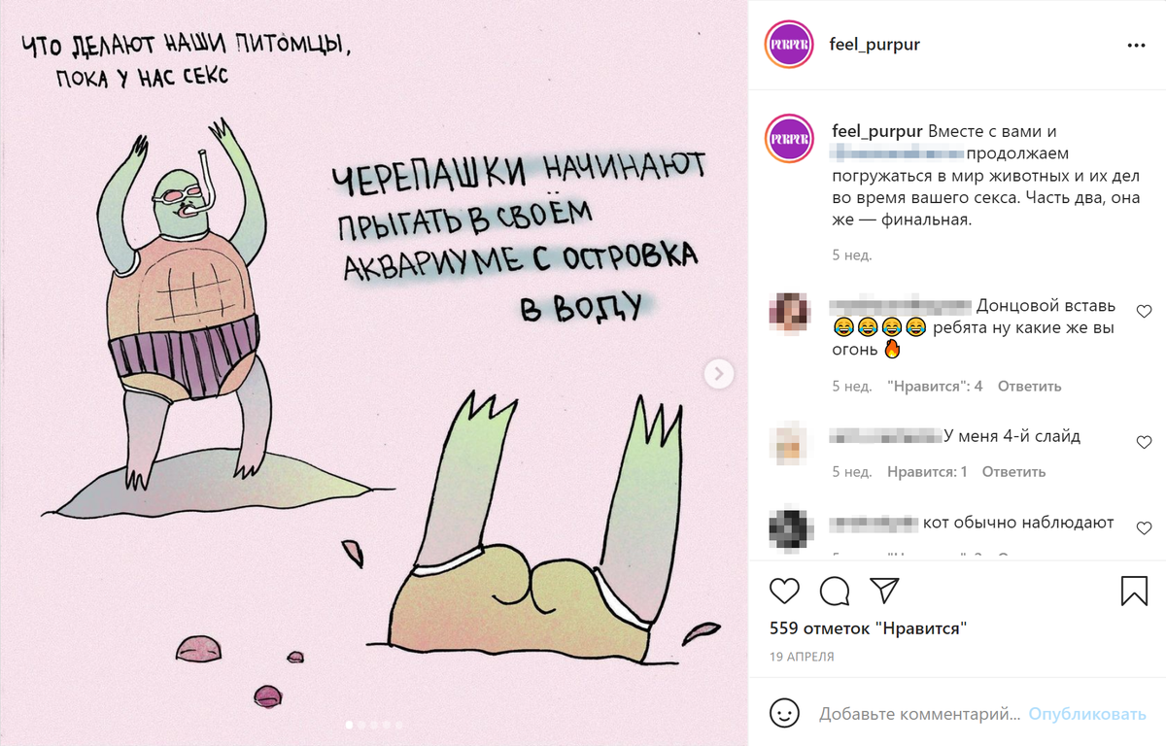Like the post with the heart icon
This screenshot has height=746, width=1166.
[x=784, y=590]
